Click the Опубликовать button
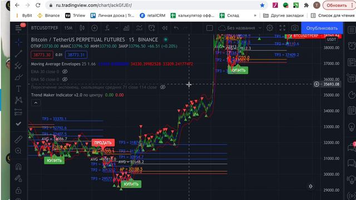Viewport: 356px width, 200px height. click(322, 28)
